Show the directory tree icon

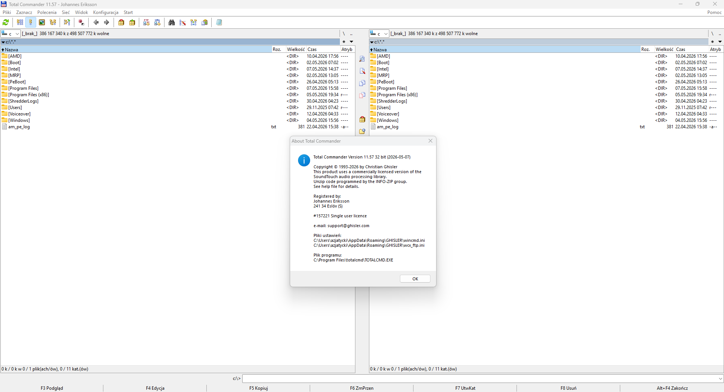53,23
